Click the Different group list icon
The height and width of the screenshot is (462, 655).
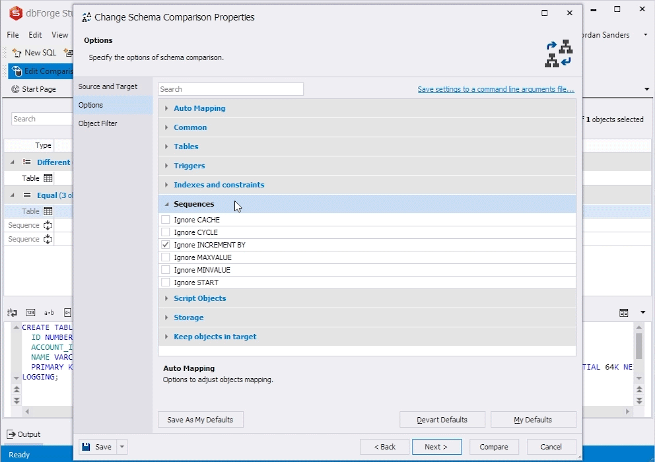[x=26, y=162]
